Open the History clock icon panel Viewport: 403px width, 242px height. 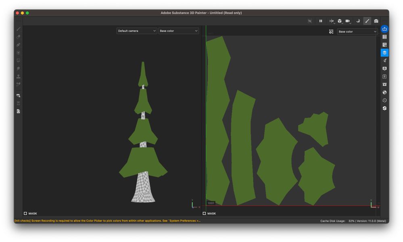(x=384, y=100)
